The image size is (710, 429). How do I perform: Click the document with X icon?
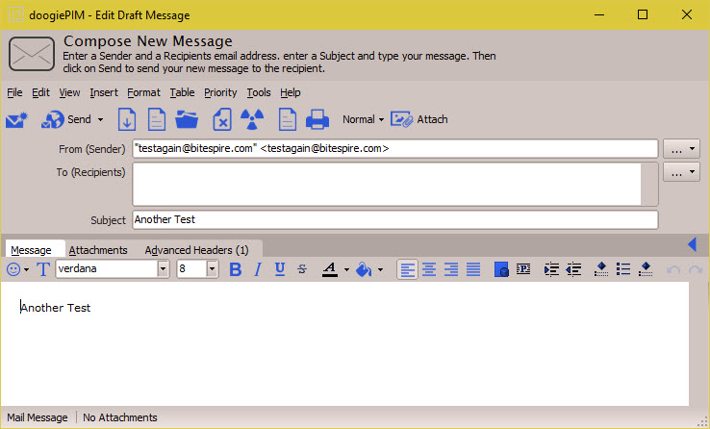(x=221, y=119)
